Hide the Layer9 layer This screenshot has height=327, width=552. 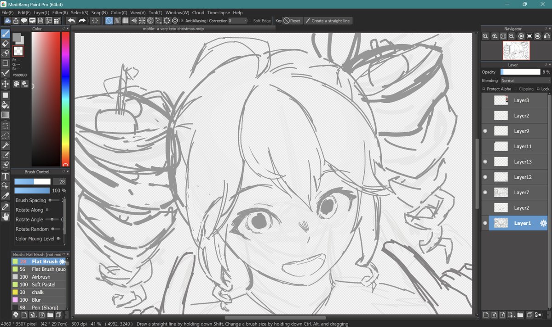[x=485, y=131]
